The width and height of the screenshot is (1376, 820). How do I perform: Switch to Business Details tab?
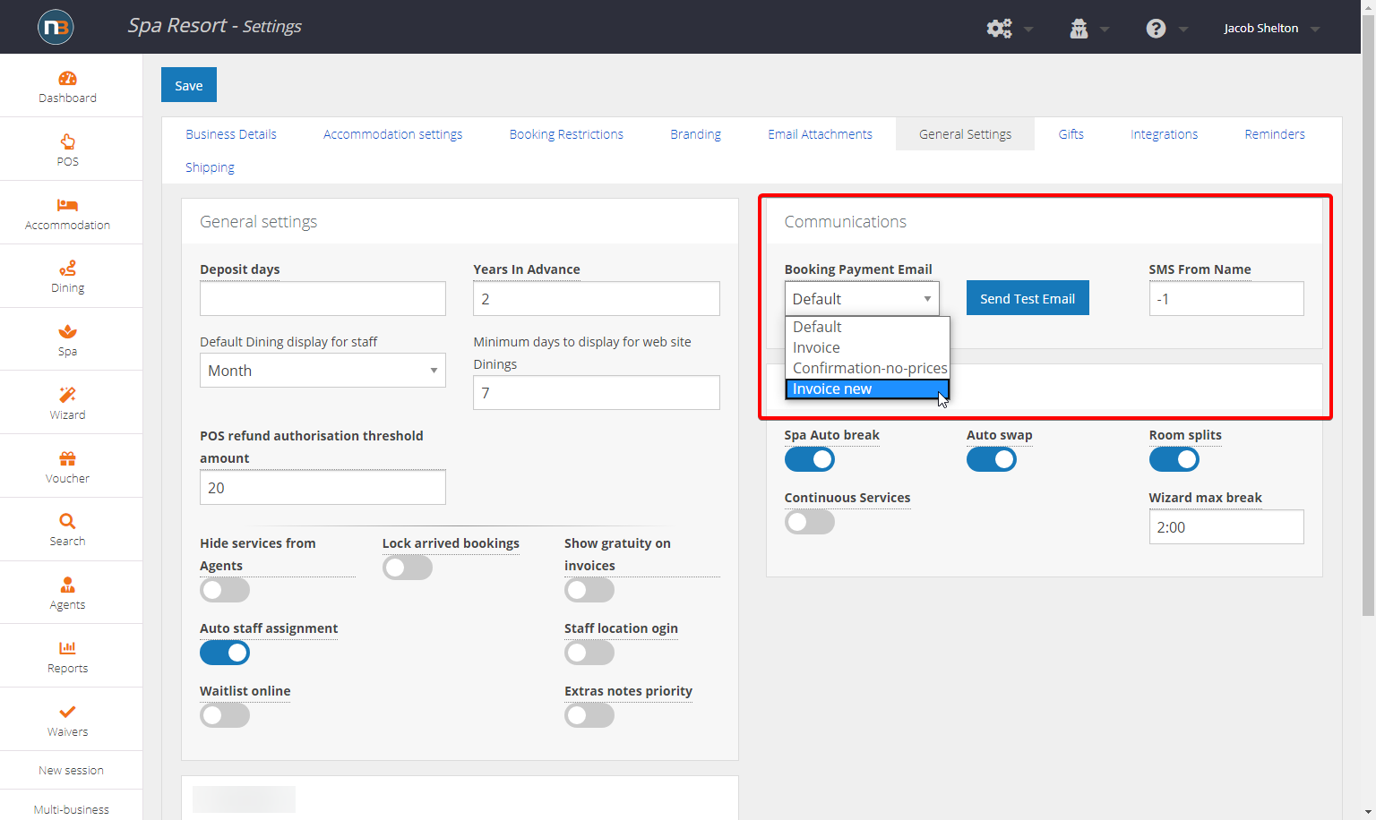click(231, 134)
